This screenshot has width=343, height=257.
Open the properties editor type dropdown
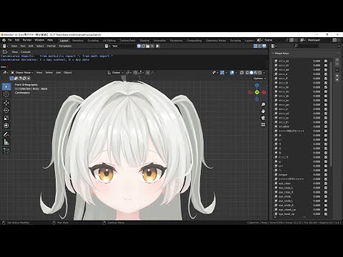(274, 46)
